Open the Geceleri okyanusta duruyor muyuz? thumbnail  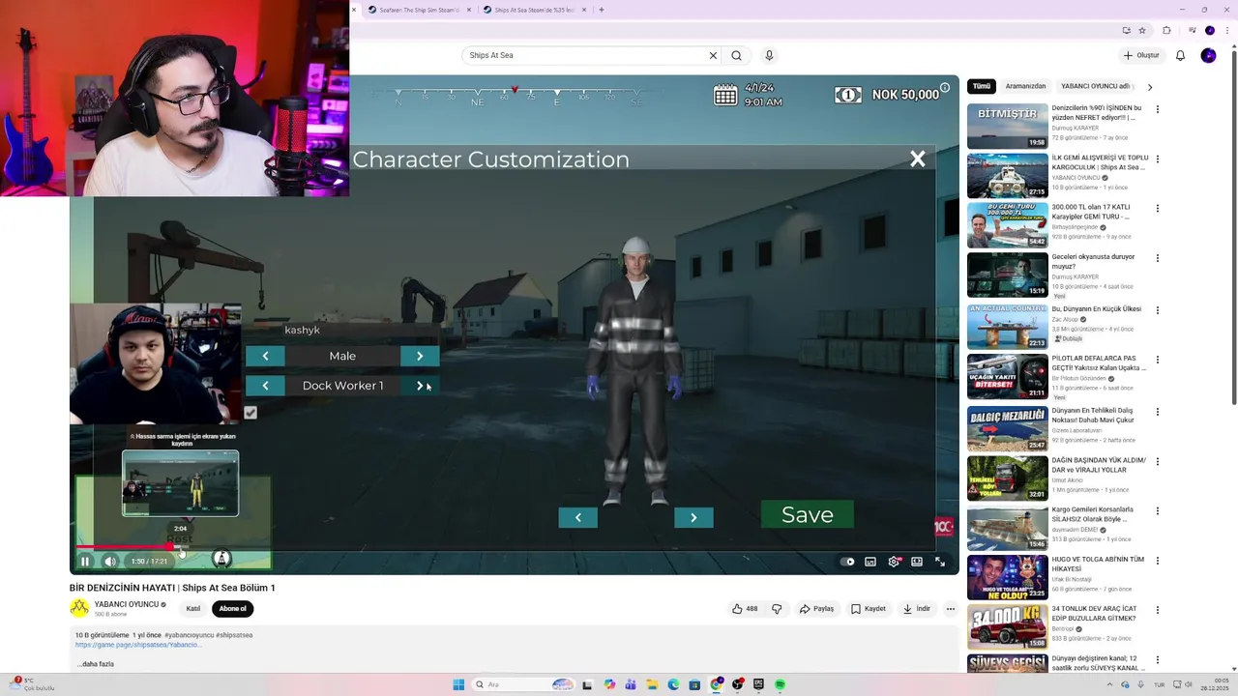point(1007,275)
